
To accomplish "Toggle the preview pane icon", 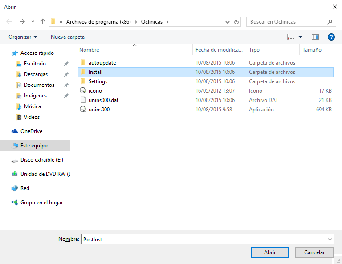I will click(x=315, y=37).
